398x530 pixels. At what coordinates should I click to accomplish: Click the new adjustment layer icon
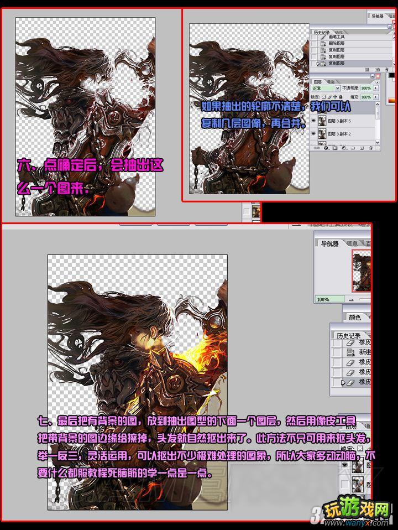[344, 148]
